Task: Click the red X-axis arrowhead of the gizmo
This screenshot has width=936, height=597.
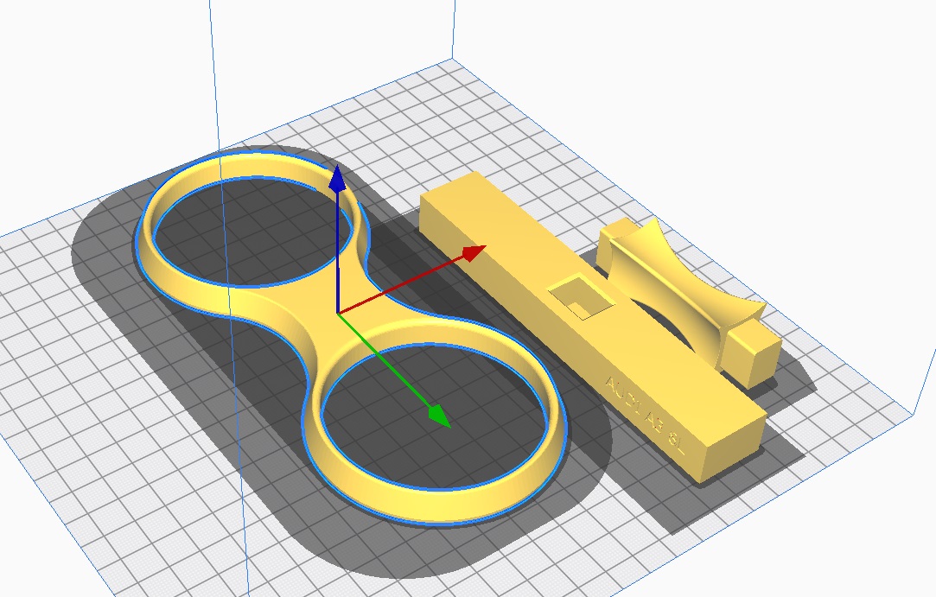Action: pyautogui.click(x=474, y=252)
